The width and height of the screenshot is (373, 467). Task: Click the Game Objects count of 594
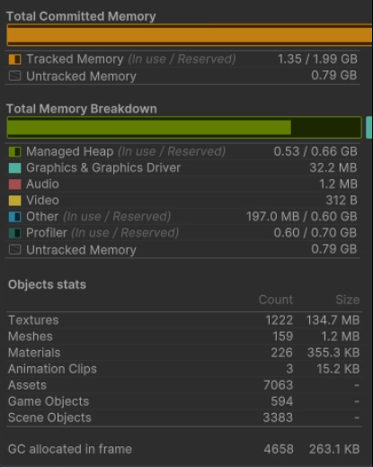pos(281,401)
